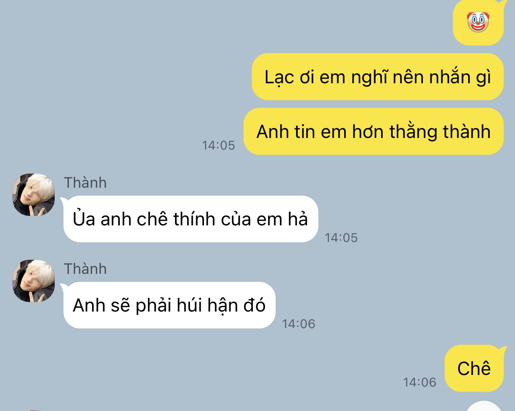Tap the 'Anh sẽ phải húi hận đó' message
The image size is (515, 411).
click(x=169, y=305)
